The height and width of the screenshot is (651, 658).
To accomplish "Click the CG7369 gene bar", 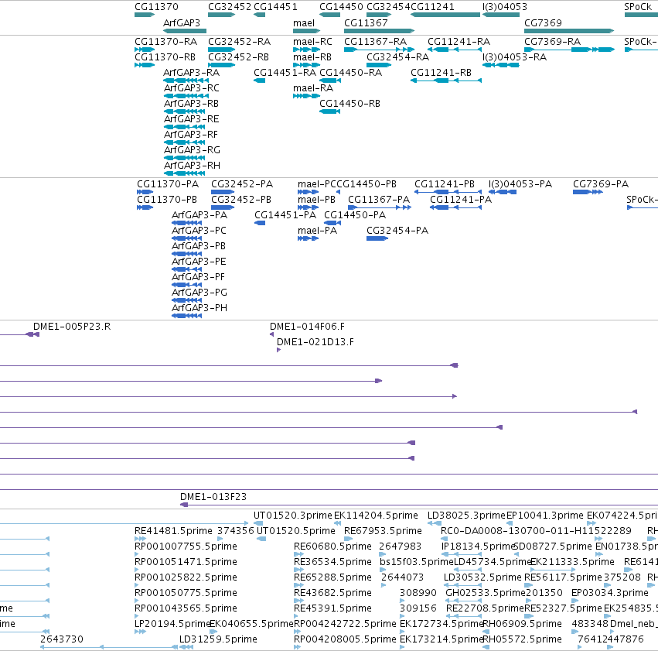I will [569, 31].
